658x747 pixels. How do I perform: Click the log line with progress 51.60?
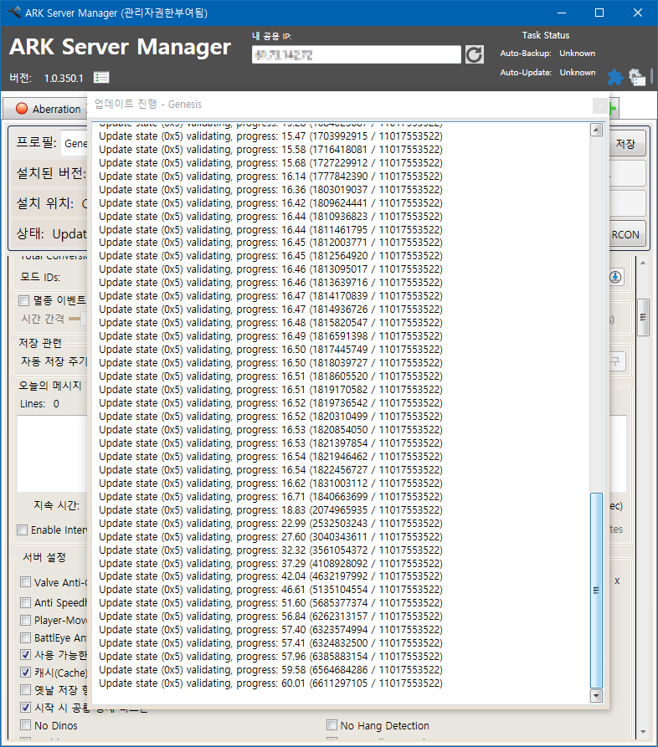[x=270, y=603]
